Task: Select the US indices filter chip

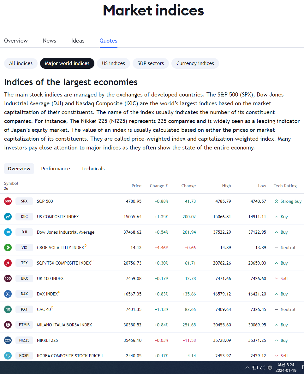Action: point(113,63)
